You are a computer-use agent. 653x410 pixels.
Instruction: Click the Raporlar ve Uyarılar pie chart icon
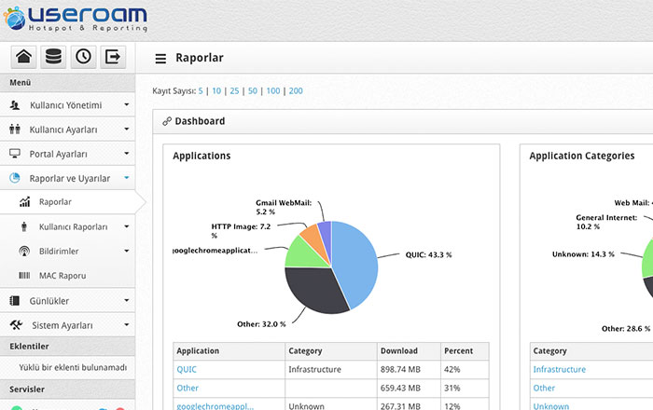pyautogui.click(x=15, y=178)
